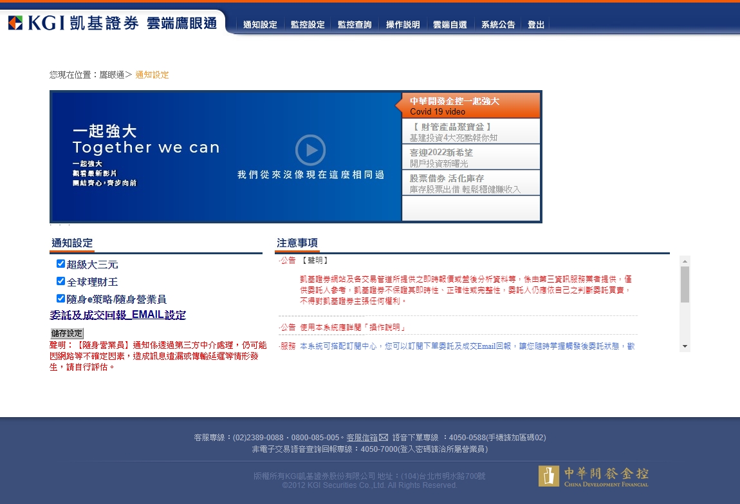Click the 鷹眼通 breadcrumb text
This screenshot has width=740, height=504.
(x=112, y=75)
